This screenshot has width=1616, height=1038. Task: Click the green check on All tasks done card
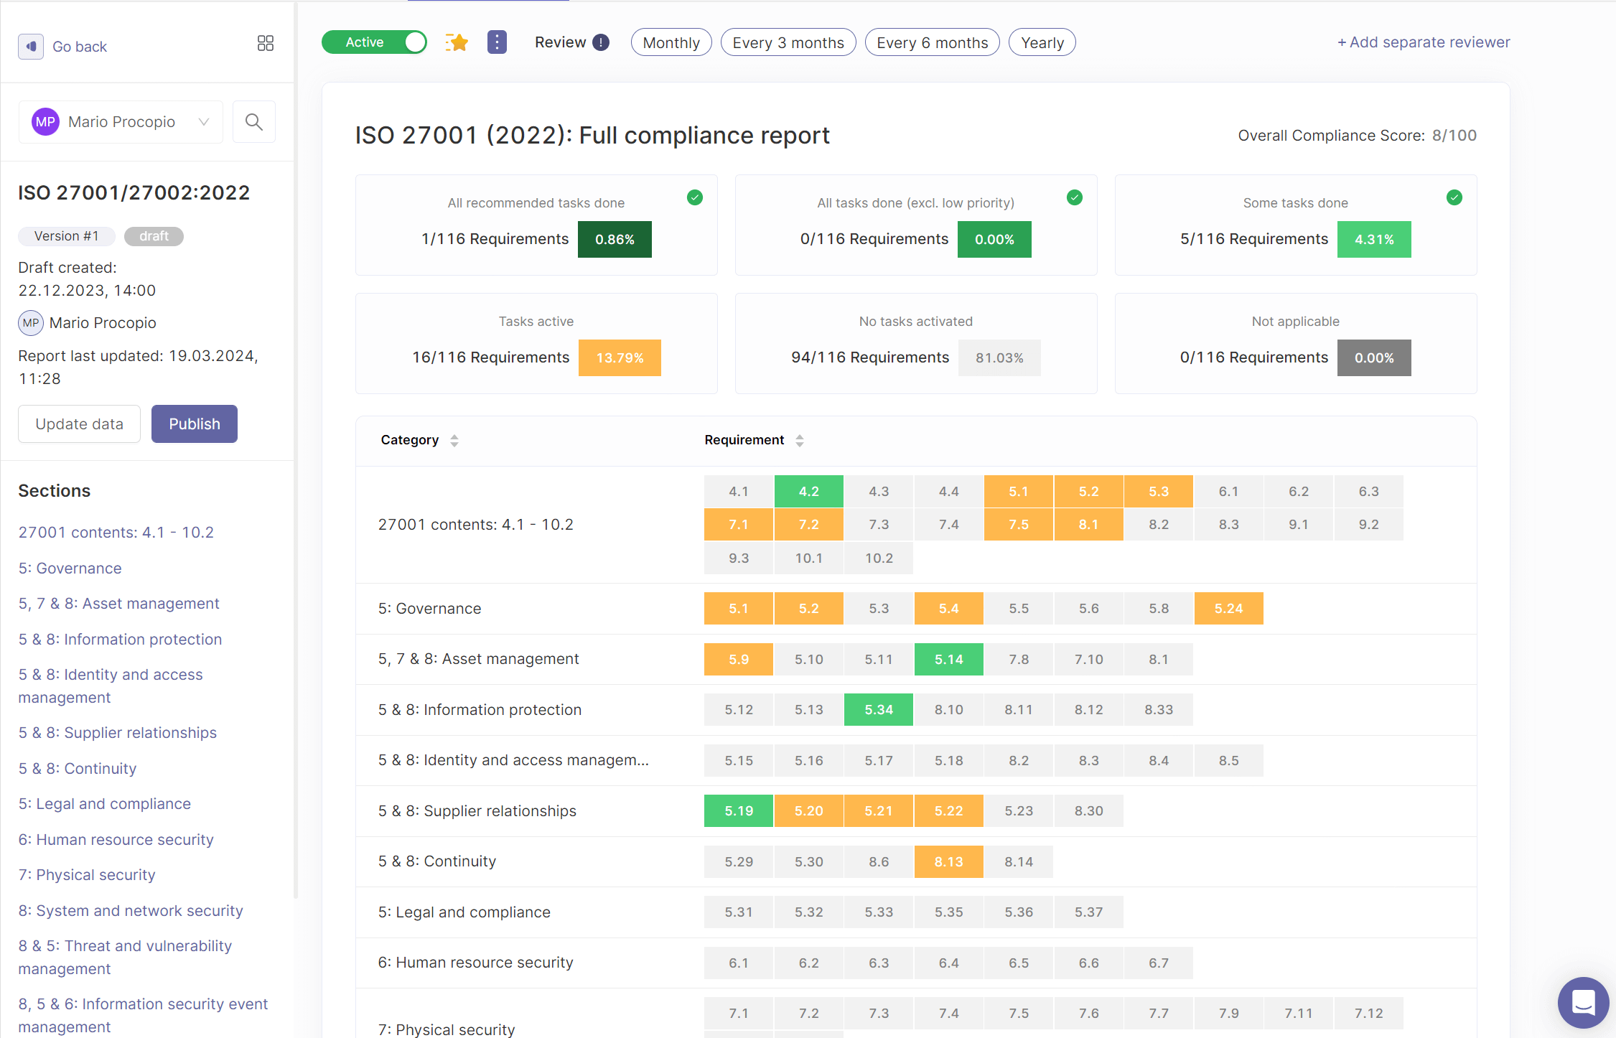[1075, 197]
